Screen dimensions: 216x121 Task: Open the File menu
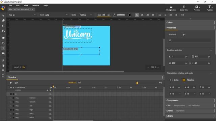[10, 5]
